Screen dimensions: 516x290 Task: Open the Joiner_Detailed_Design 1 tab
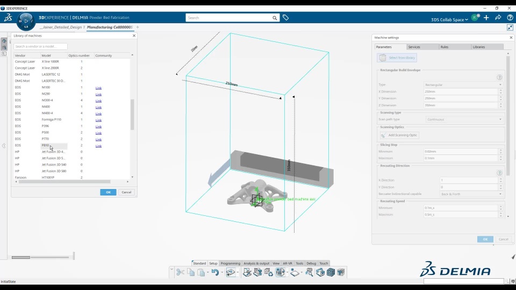[62, 27]
